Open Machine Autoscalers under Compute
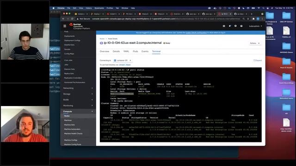Viewport: 296px width, 166px height. (72, 129)
